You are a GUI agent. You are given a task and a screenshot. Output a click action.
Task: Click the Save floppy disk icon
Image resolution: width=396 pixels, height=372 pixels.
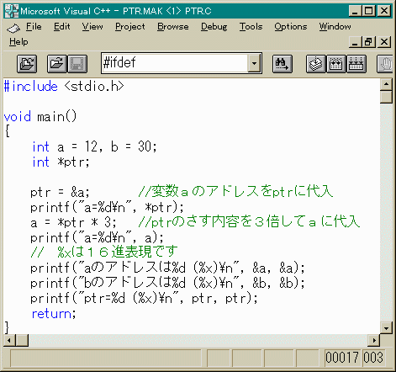tap(77, 64)
